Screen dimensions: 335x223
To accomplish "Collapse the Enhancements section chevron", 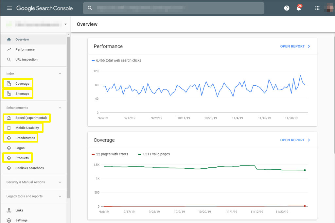I will click(60, 108).
